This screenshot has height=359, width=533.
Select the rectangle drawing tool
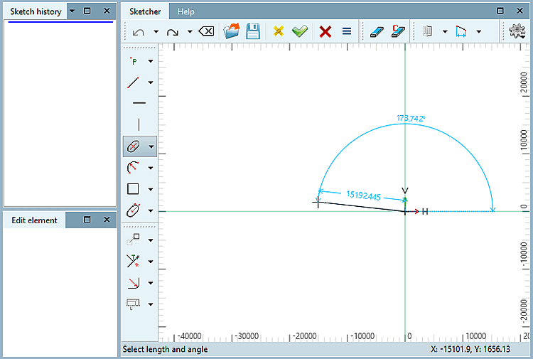[133, 189]
